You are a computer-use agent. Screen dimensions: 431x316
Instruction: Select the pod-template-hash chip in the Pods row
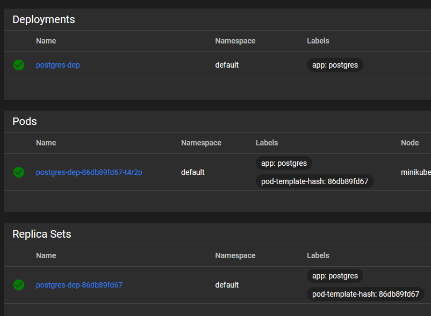click(x=314, y=181)
